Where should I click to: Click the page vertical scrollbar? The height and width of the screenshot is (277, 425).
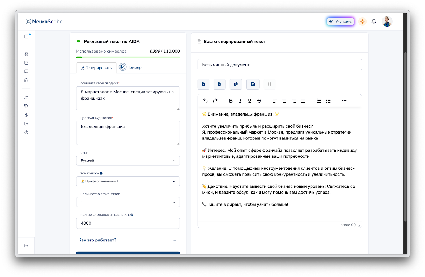tap(405, 137)
